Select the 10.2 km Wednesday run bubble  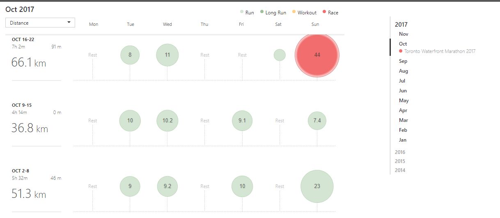point(167,121)
